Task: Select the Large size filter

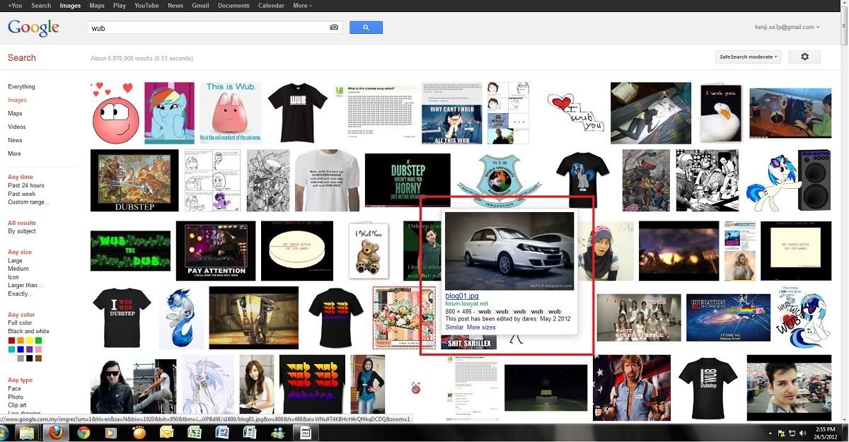Action: [x=15, y=260]
